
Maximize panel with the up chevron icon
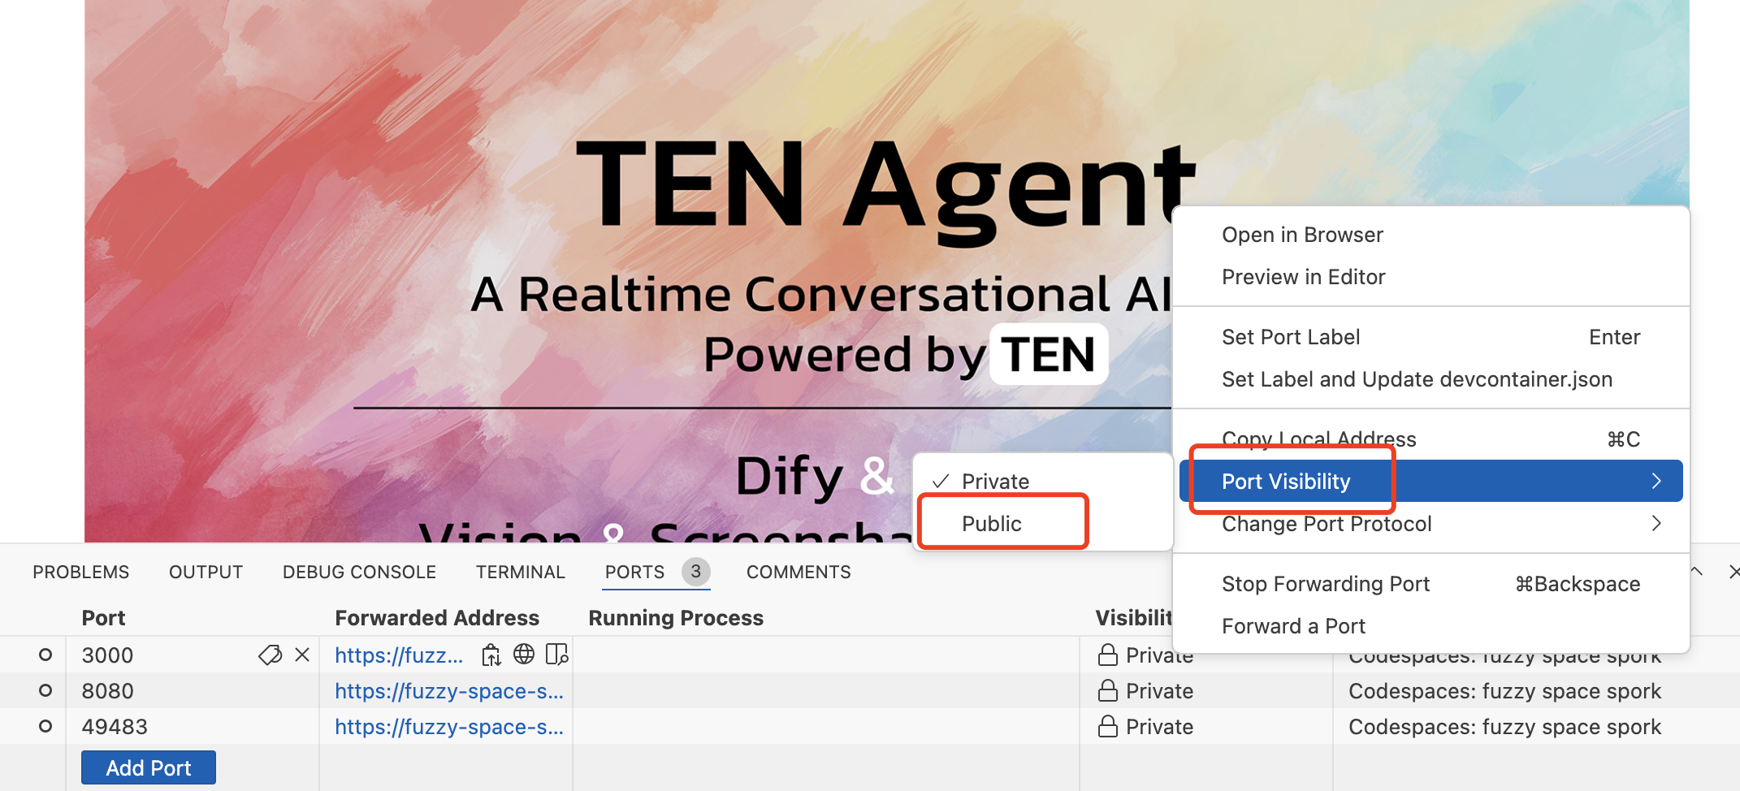1696,572
